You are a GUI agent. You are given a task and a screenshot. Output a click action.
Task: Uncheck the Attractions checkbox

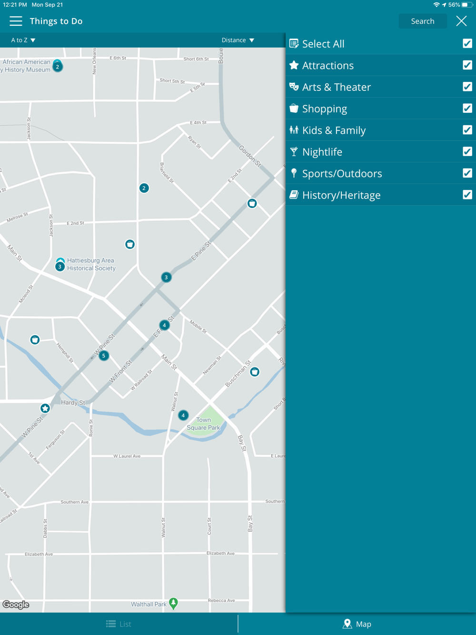tap(467, 65)
